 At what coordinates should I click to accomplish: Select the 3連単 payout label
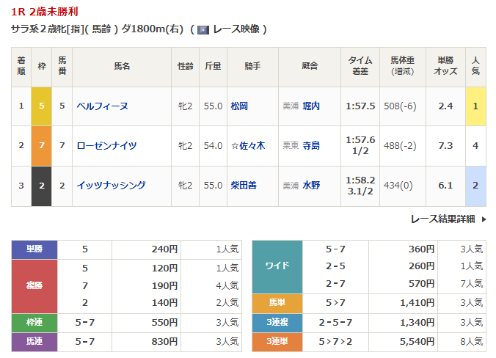coord(277,340)
